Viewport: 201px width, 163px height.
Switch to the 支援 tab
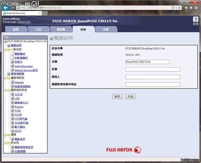106,29
